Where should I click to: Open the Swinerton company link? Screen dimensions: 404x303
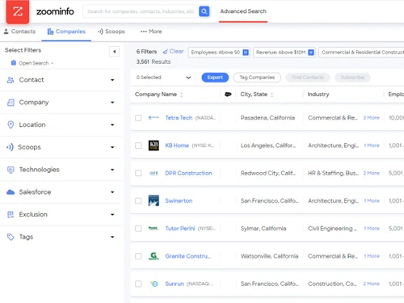point(179,201)
